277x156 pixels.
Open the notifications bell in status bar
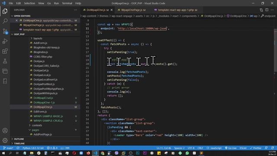coord(272,148)
